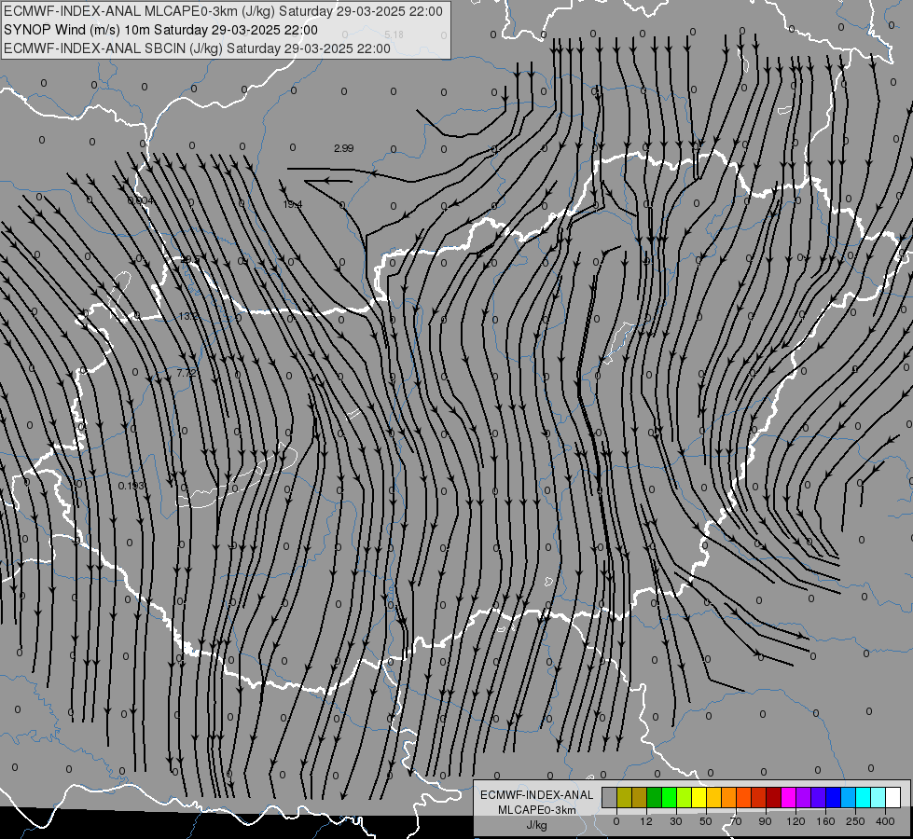This screenshot has height=839, width=913.
Task: Click the gray swatch left of tick 0
Action: tap(609, 797)
